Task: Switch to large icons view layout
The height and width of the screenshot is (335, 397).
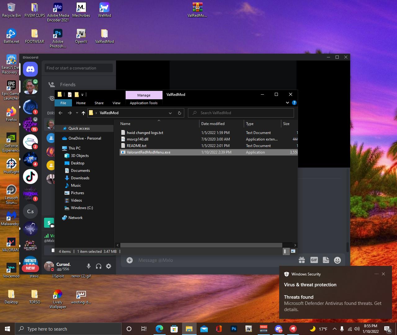Action: tap(293, 251)
